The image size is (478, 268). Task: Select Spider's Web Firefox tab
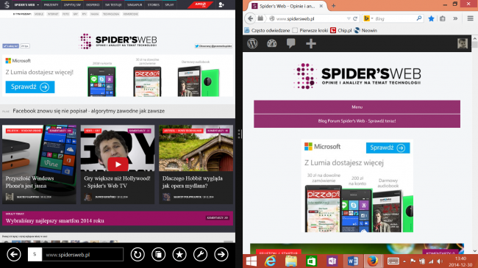pyautogui.click(x=287, y=6)
